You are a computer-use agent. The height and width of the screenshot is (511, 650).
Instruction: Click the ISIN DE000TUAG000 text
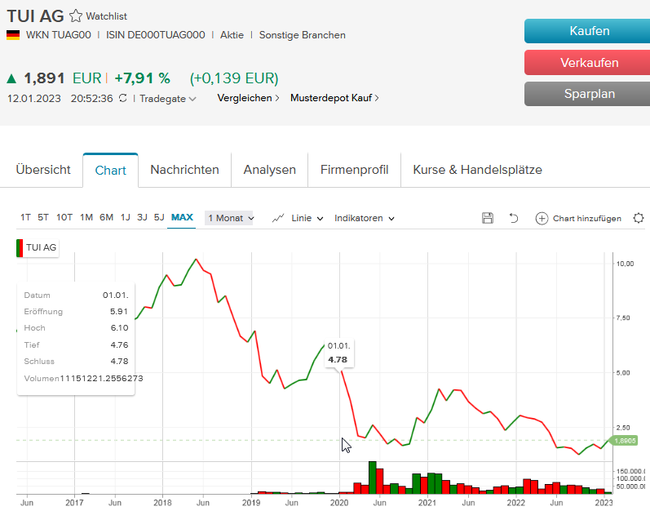coord(156,35)
